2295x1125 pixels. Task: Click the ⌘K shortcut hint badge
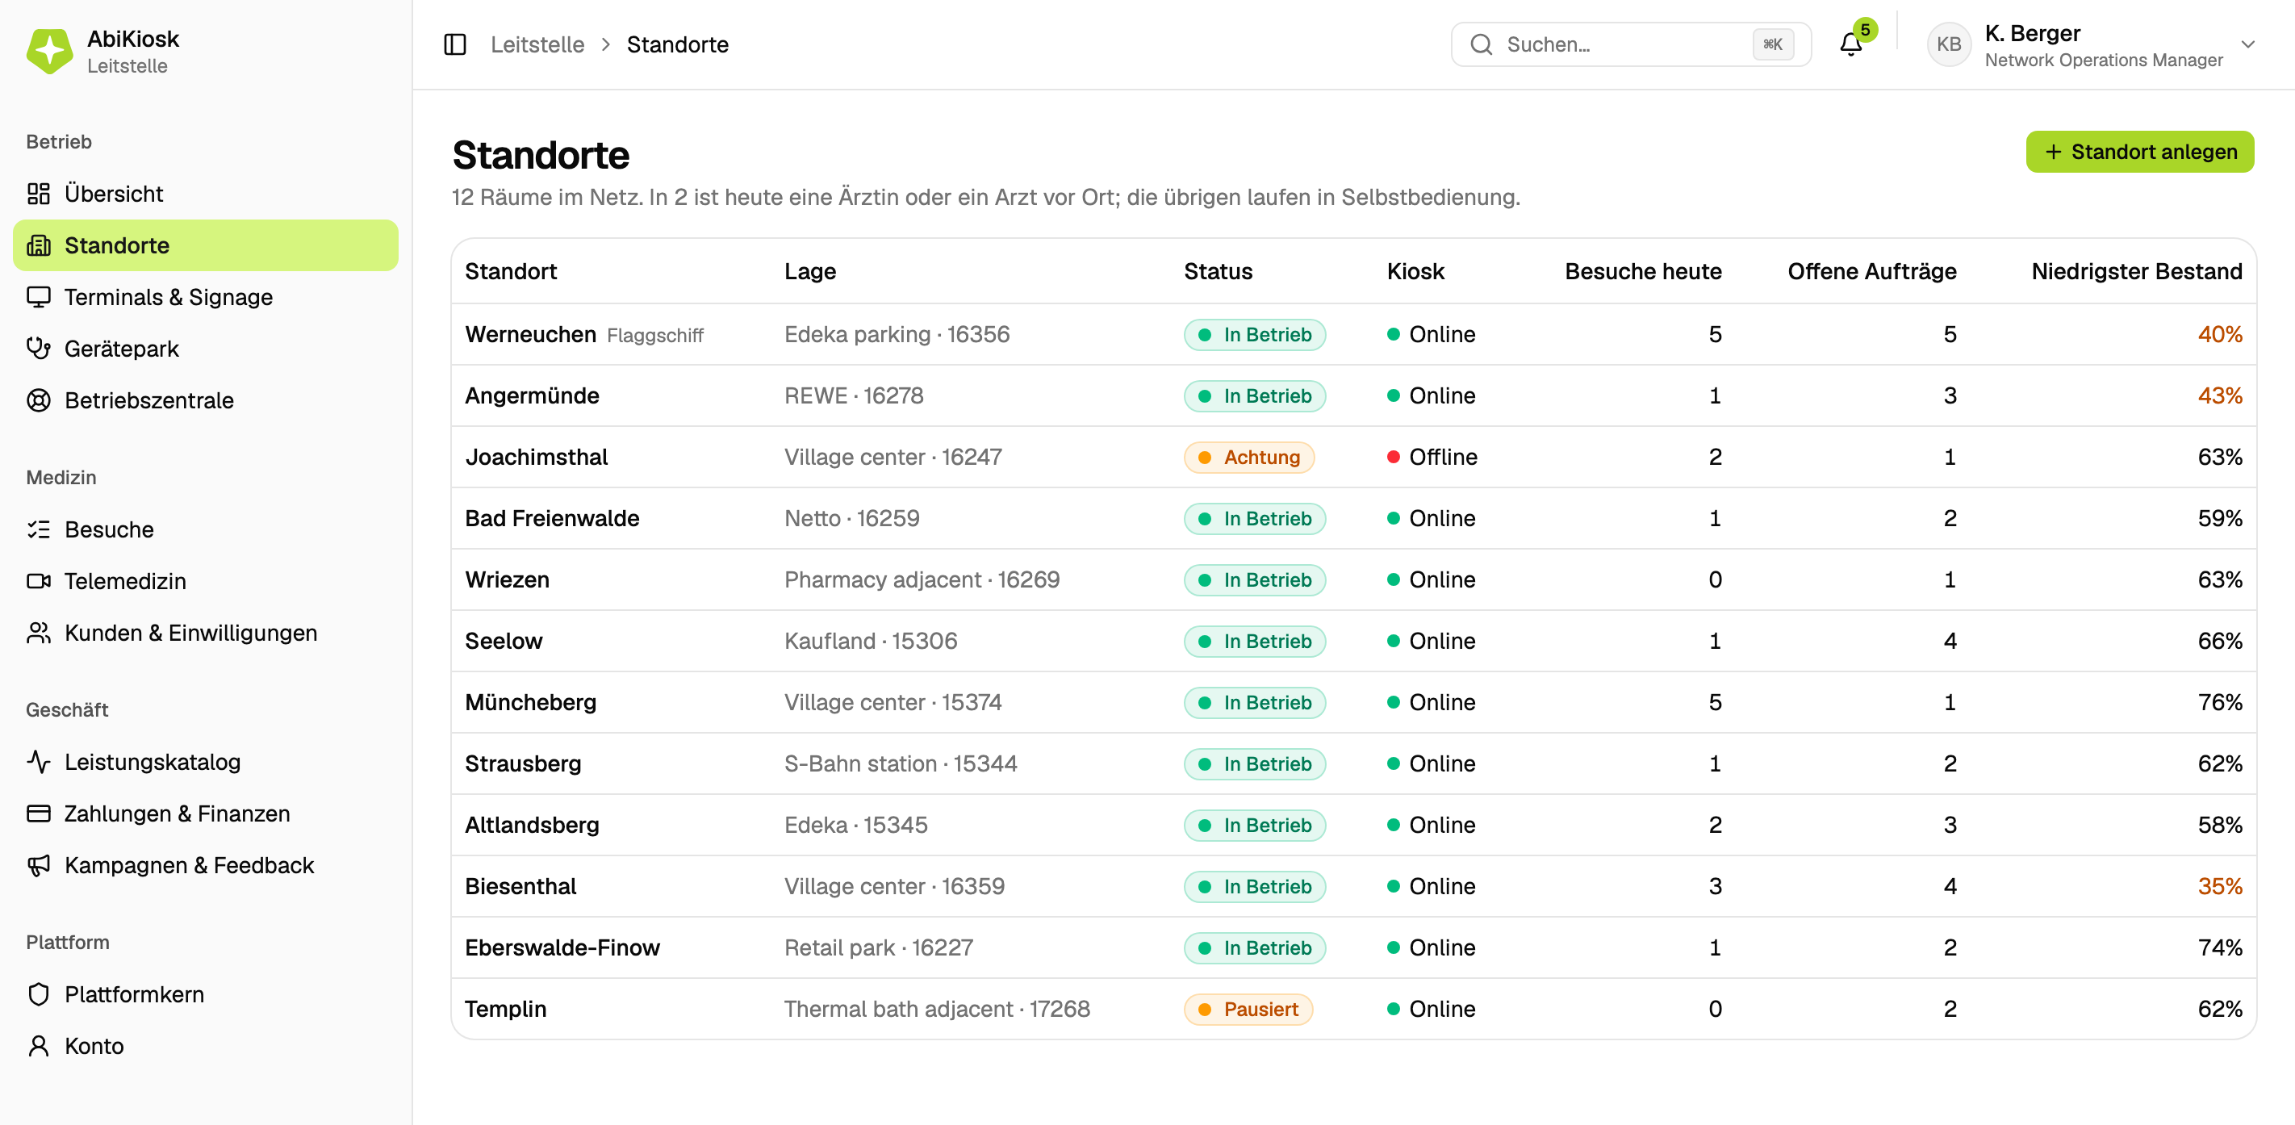tap(1773, 44)
